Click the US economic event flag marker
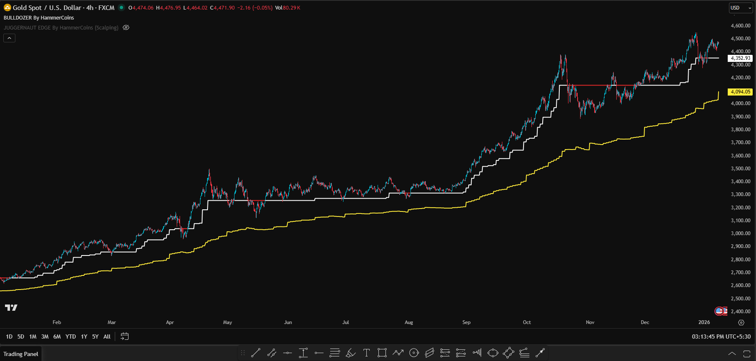The image size is (756, 361). 719,311
